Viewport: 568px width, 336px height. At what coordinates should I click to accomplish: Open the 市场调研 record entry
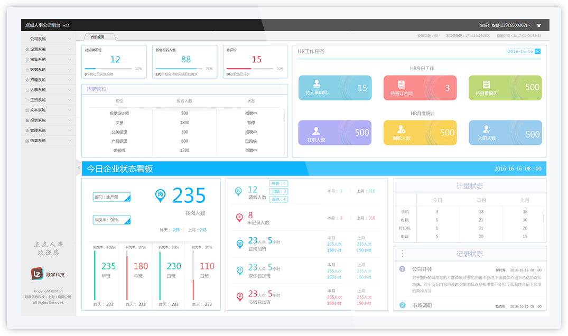coord(470,305)
